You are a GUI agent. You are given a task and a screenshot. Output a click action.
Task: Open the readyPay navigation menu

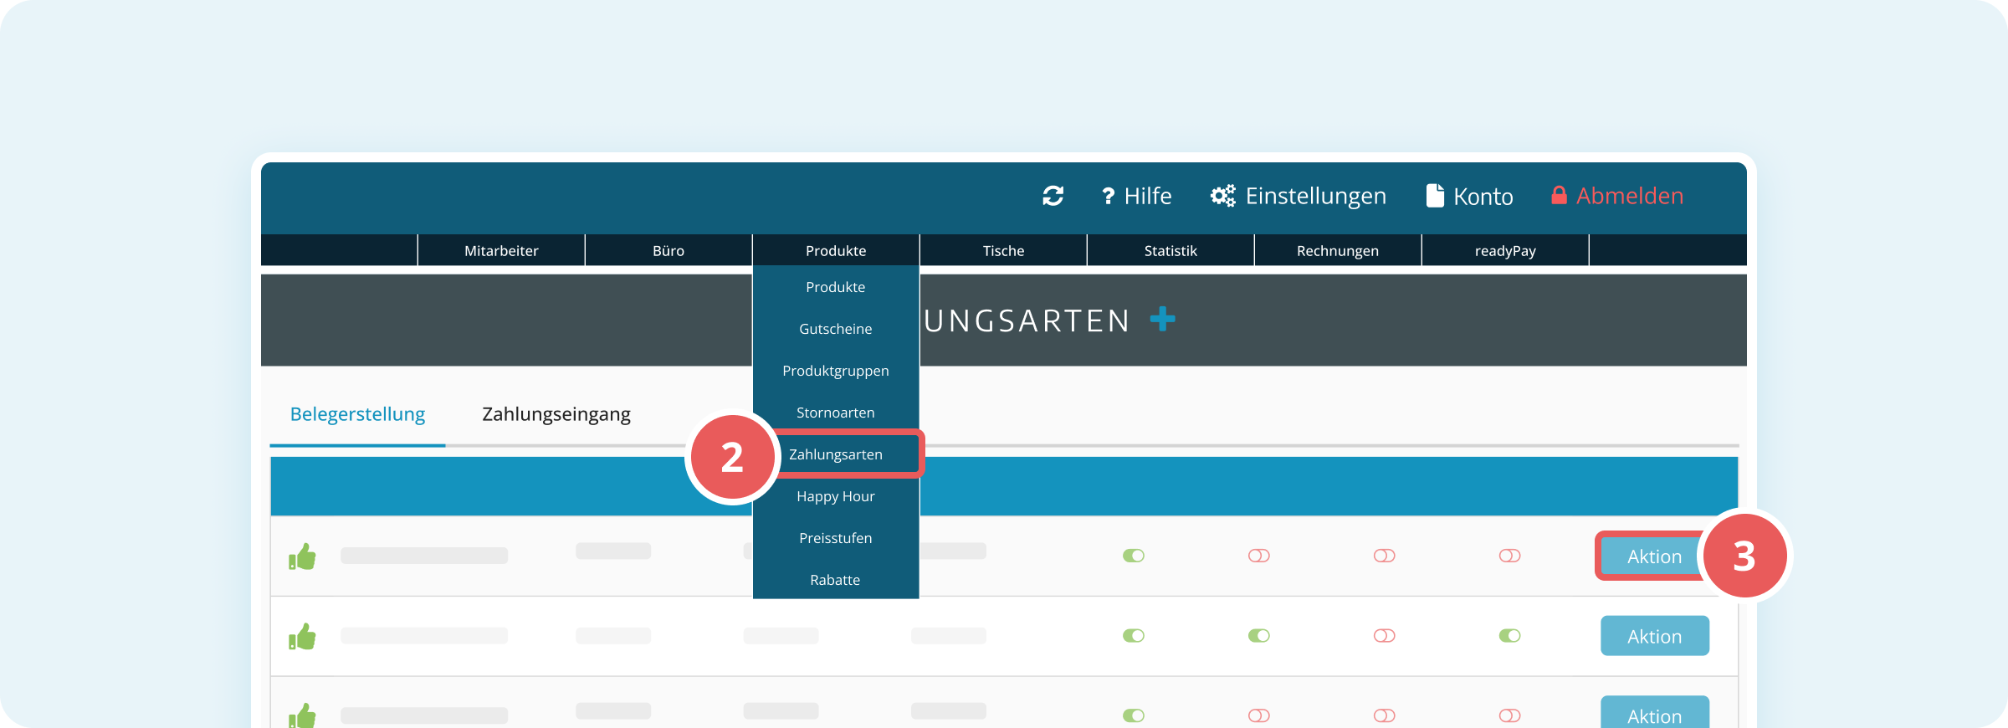point(1505,250)
